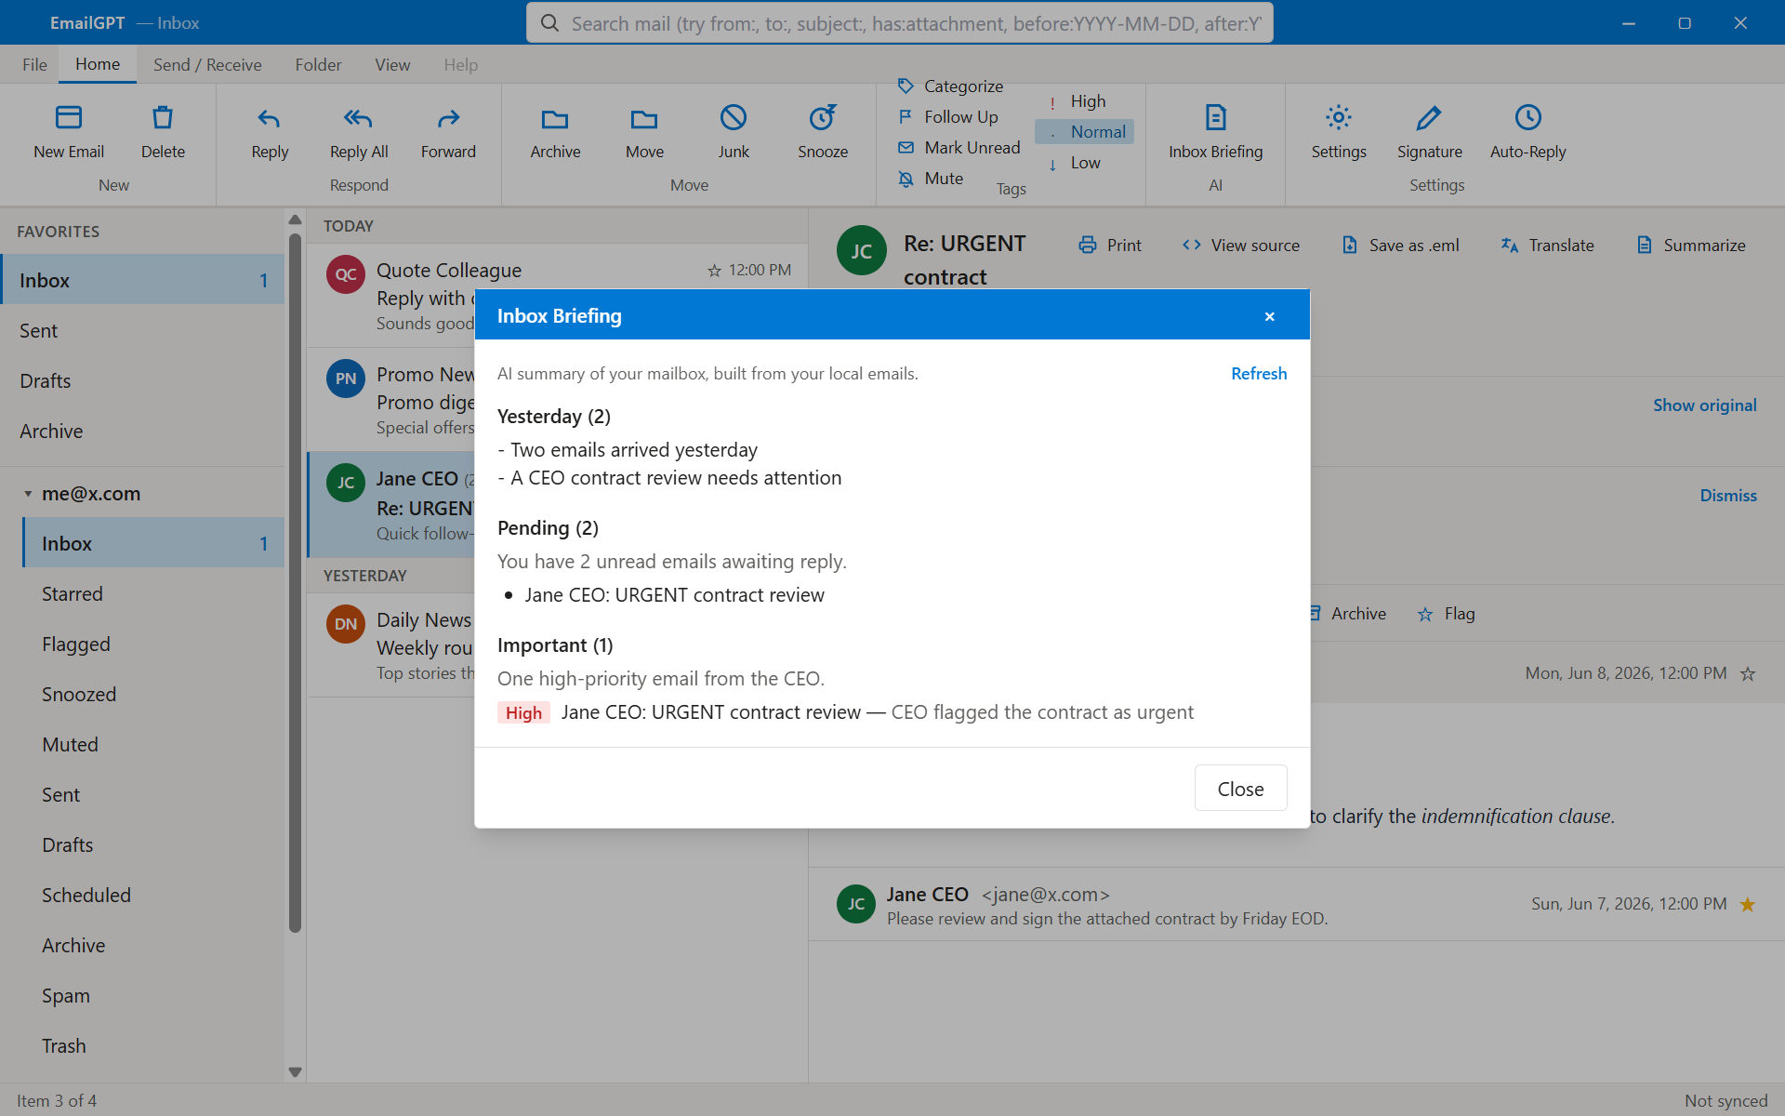This screenshot has width=1785, height=1116.
Task: Click the Delete trash icon
Action: pos(163,118)
